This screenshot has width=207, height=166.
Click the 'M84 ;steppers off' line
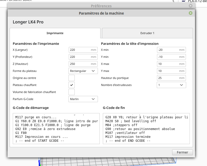[121, 125]
